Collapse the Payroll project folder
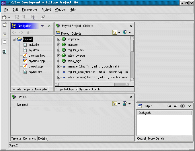This screenshot has height=151, width=195. click(14, 39)
